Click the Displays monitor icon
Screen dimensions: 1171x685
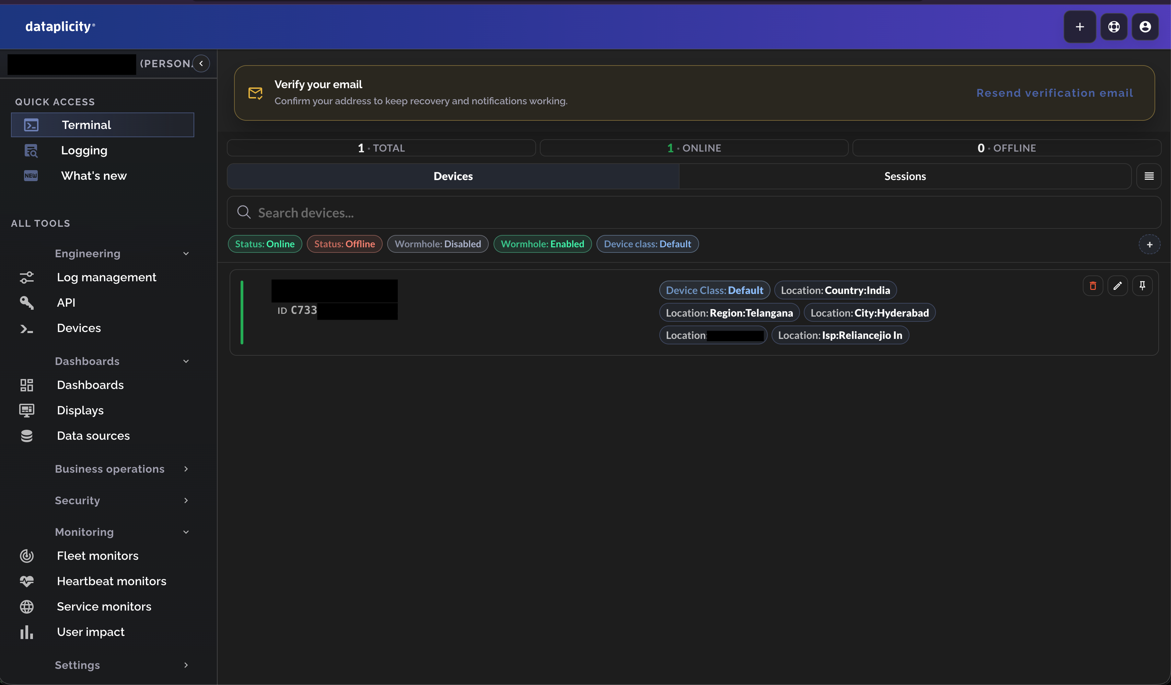pos(26,411)
